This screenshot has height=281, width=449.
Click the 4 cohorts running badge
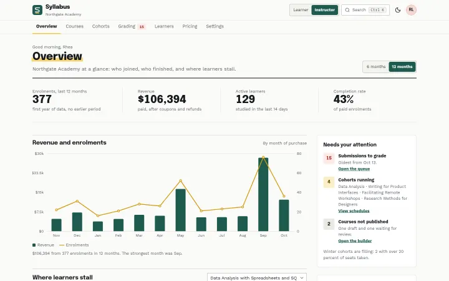click(x=329, y=182)
